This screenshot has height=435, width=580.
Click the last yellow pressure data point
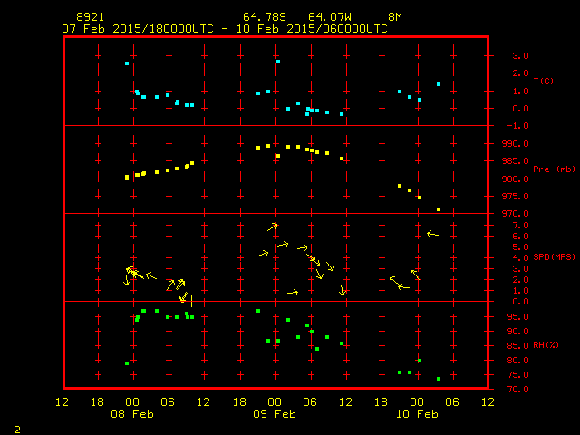(x=439, y=209)
